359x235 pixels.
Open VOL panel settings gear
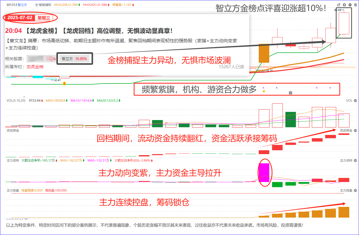click(355, 101)
